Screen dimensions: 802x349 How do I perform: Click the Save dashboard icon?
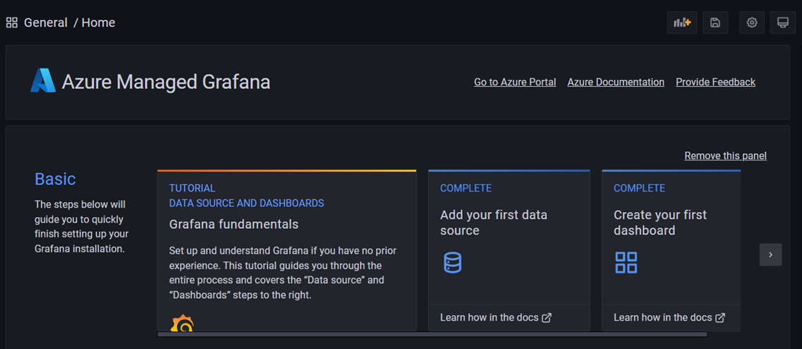[x=715, y=23]
